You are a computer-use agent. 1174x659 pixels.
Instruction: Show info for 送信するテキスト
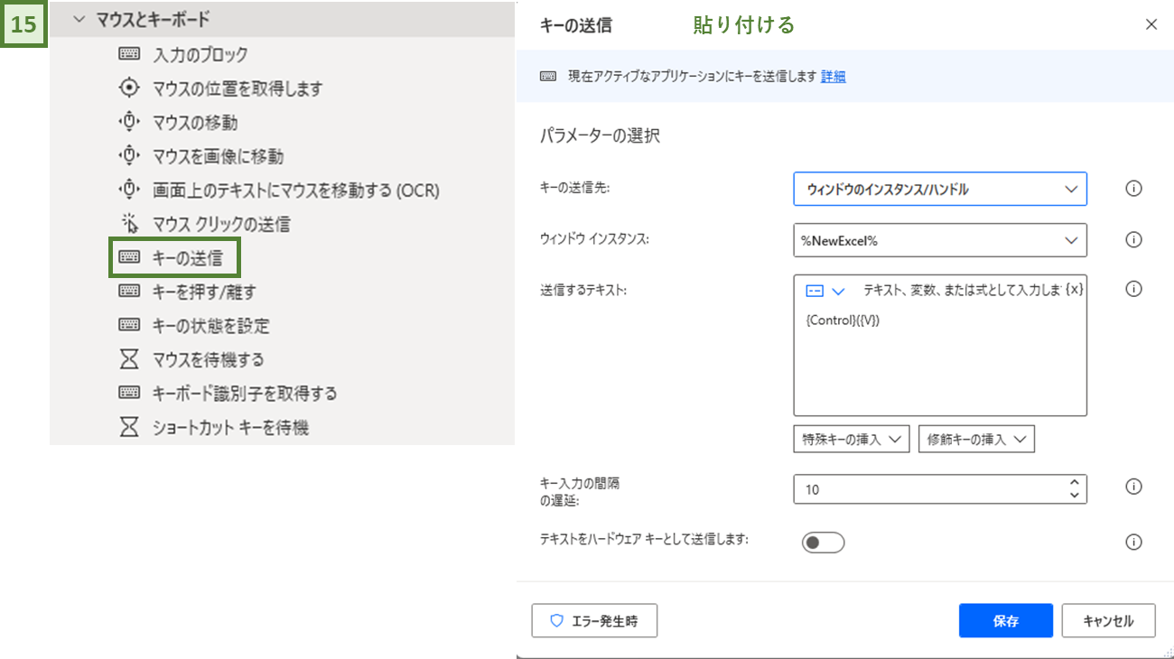pos(1134,290)
